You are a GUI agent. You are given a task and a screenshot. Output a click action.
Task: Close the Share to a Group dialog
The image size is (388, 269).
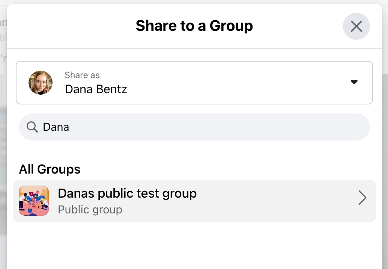[356, 26]
